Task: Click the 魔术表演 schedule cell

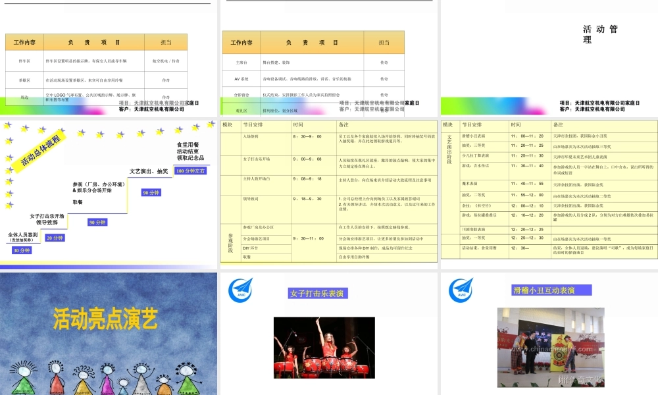Action: click(x=485, y=186)
